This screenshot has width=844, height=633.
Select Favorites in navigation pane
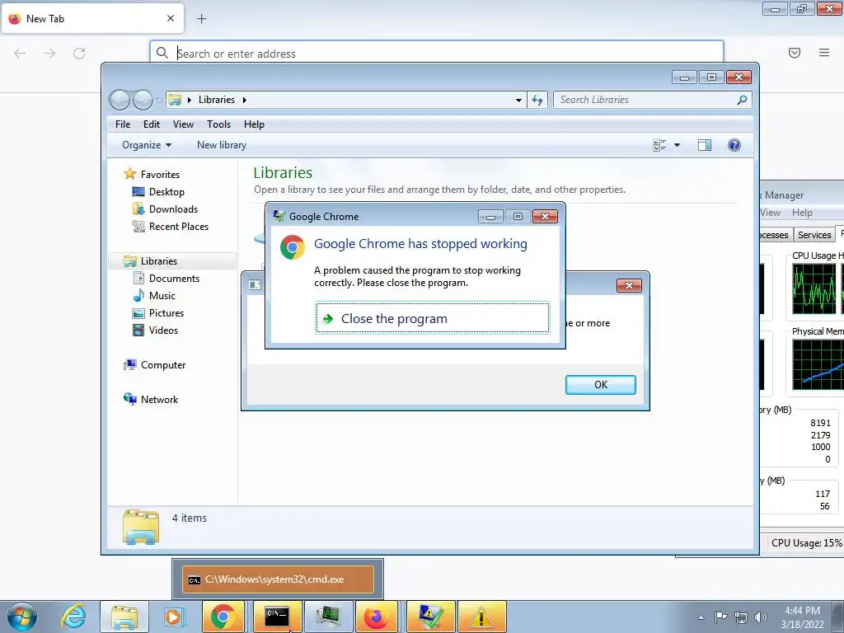[x=160, y=175]
